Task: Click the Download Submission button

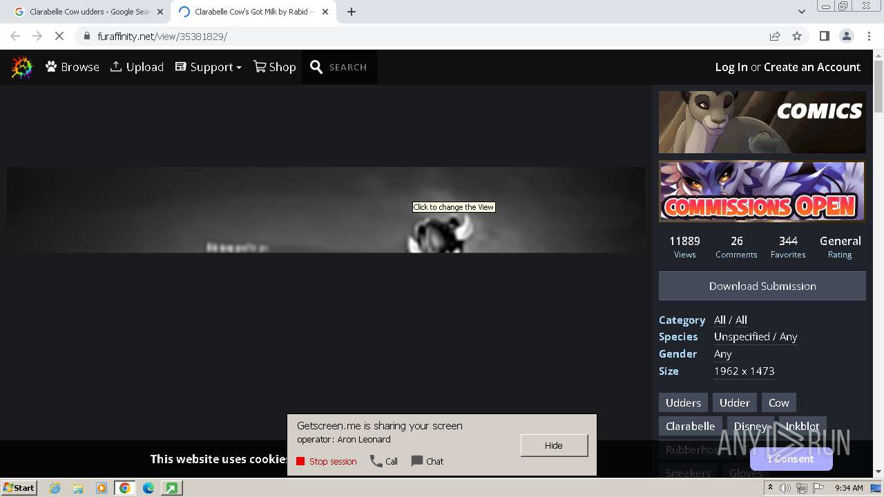Action: (x=762, y=286)
